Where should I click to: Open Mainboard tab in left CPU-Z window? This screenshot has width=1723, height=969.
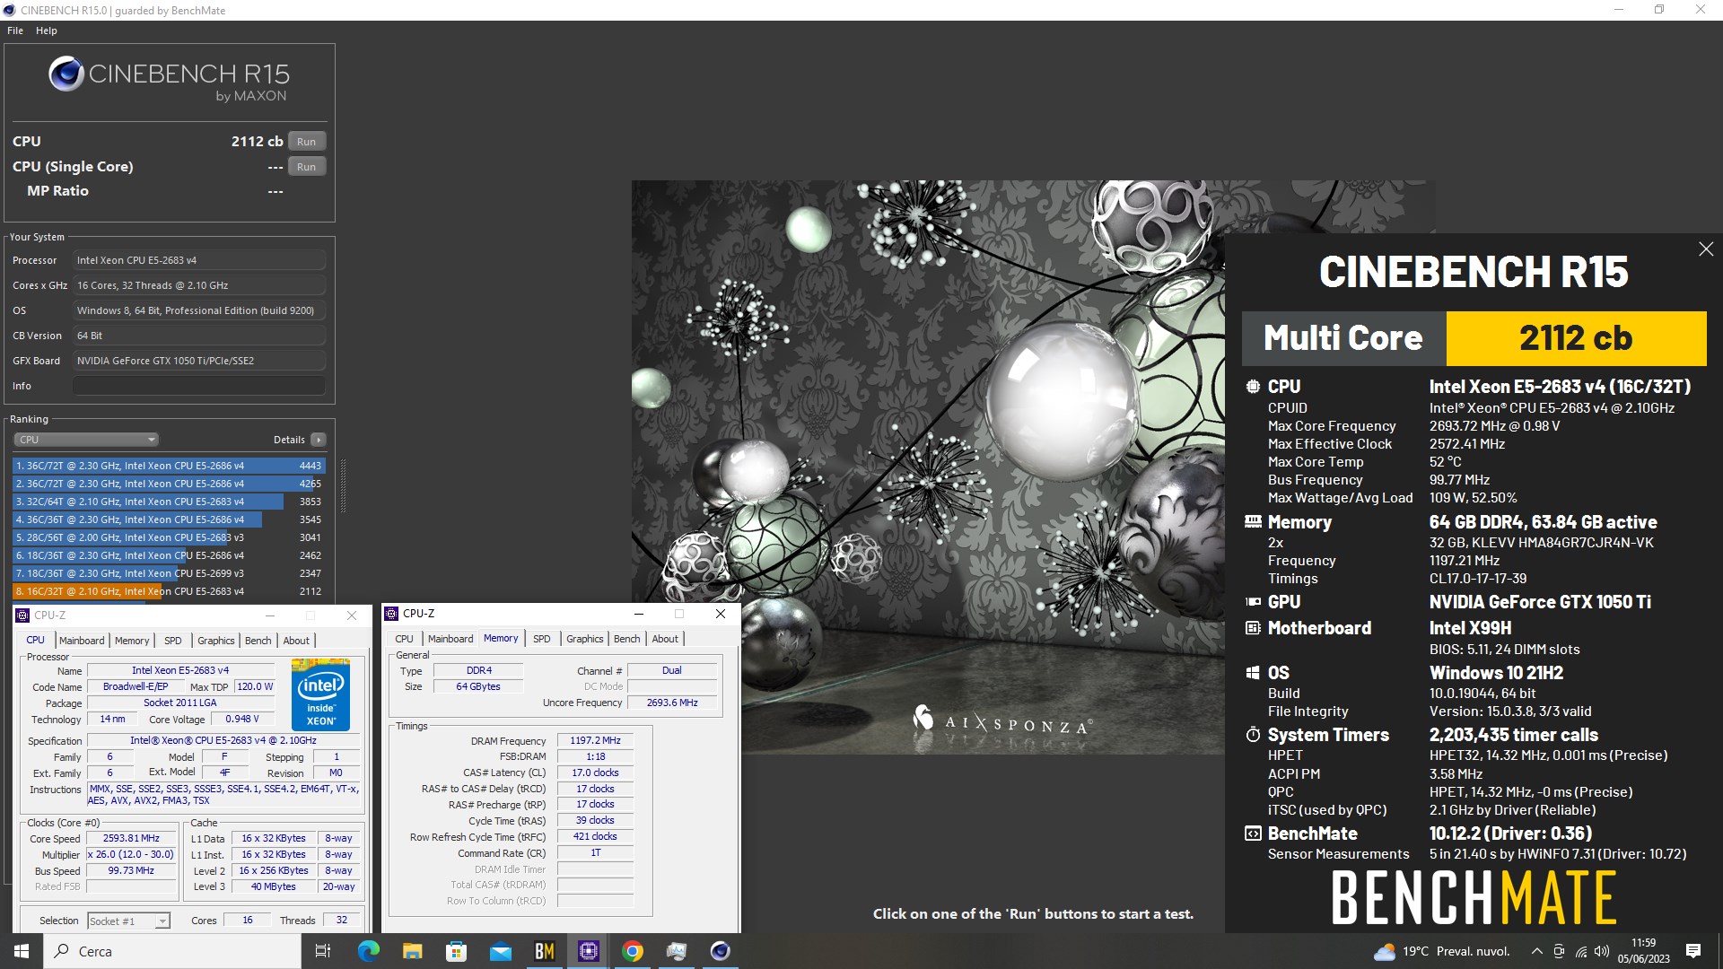click(82, 641)
